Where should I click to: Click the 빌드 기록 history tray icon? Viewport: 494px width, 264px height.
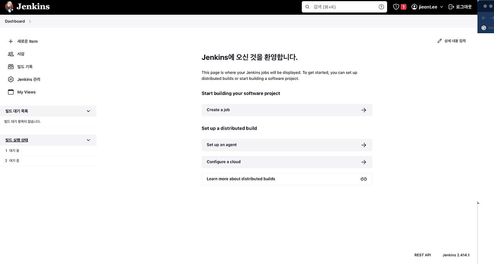point(11,67)
